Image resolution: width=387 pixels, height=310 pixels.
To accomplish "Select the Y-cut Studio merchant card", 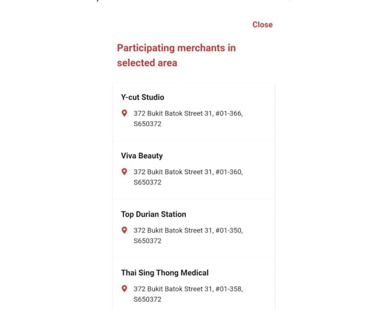I will (194, 111).
